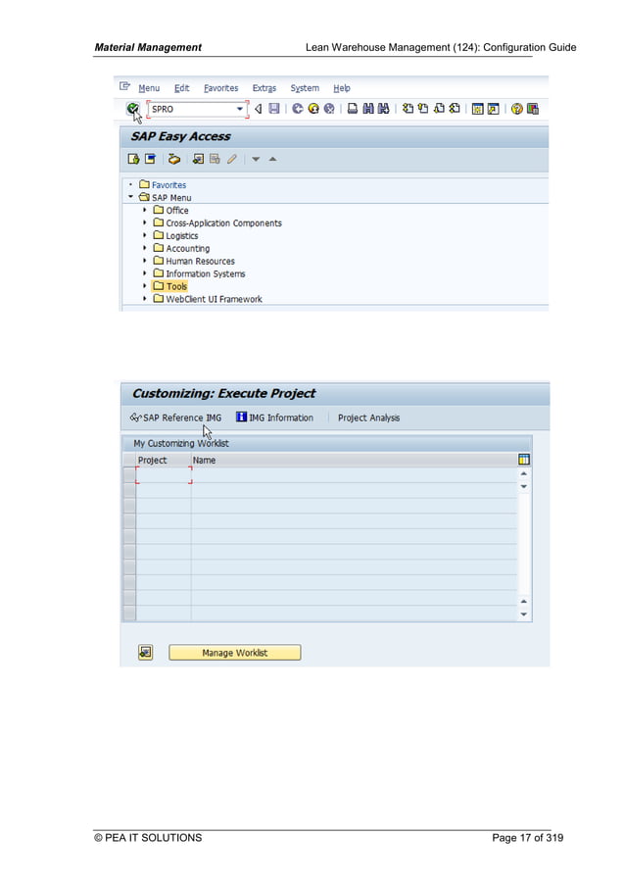
Task: Click the User Menu icon under SAP Easy Access
Action: click(133, 159)
